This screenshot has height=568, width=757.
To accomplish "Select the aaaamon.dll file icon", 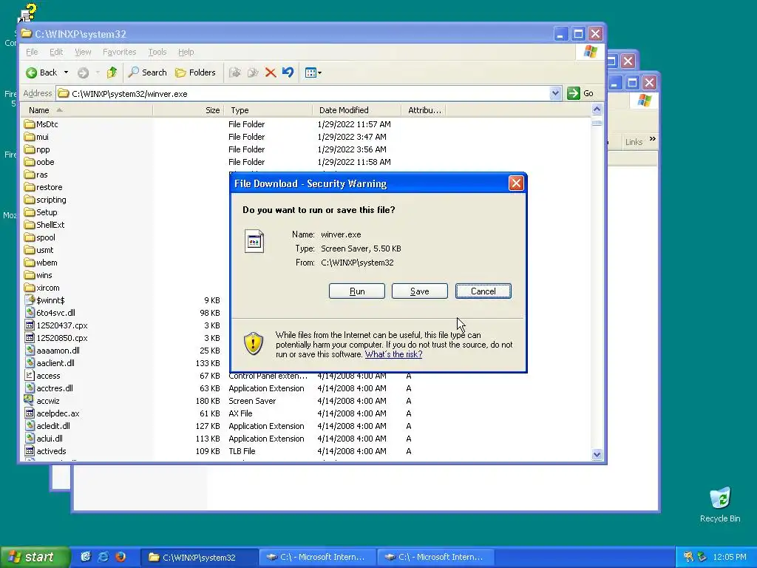I will click(x=30, y=350).
